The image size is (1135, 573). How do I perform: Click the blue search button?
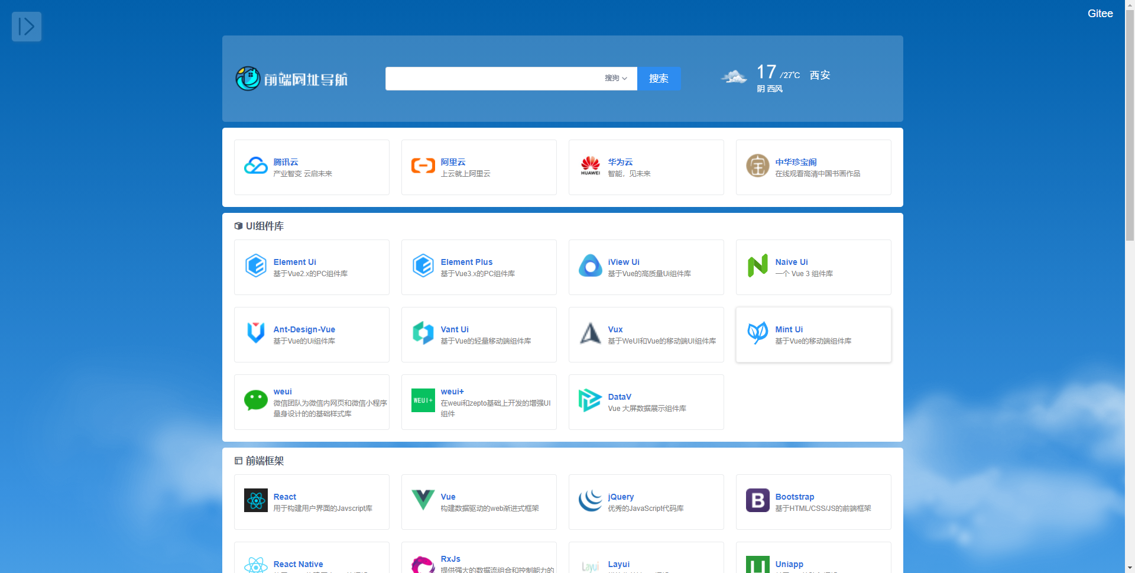pos(659,79)
